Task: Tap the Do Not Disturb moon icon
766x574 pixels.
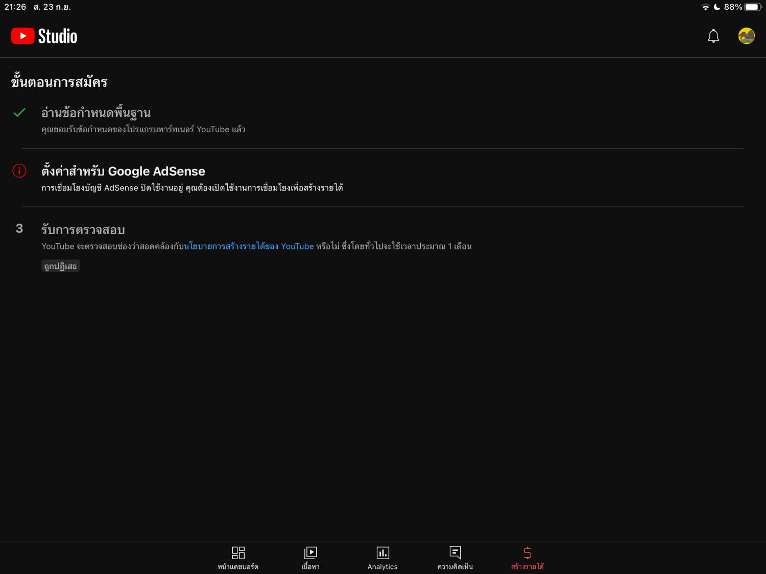Action: point(717,7)
